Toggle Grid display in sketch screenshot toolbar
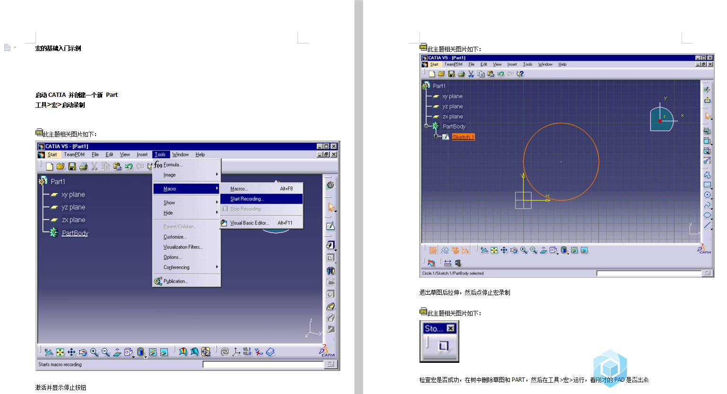Screen dimensions: 727x394 pyautogui.click(x=433, y=250)
